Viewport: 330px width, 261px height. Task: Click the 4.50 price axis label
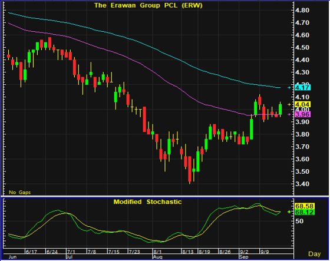[x=302, y=48]
